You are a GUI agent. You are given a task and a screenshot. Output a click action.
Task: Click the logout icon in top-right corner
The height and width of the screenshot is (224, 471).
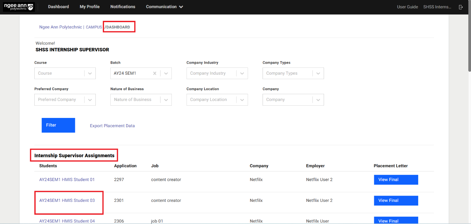click(461, 7)
